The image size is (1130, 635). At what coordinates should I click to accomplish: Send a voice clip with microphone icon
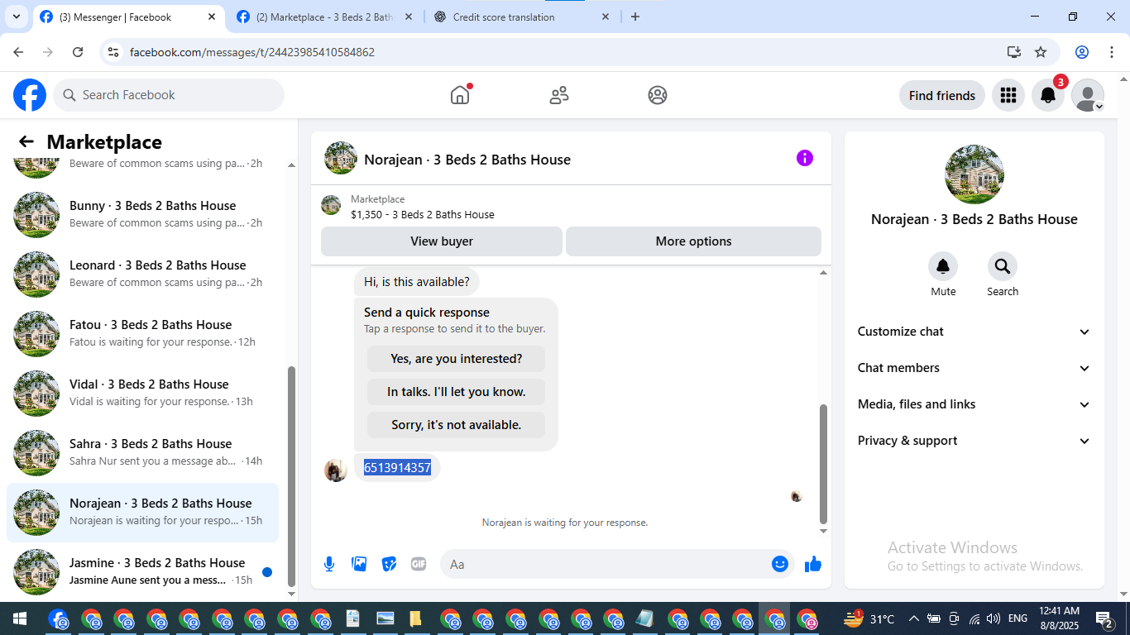[x=329, y=564]
